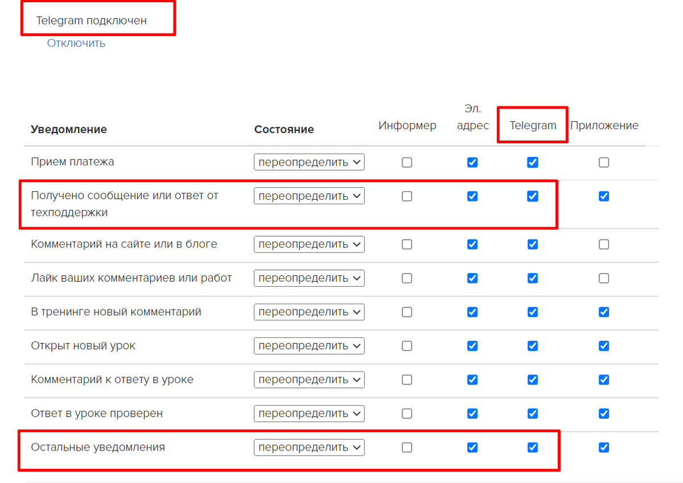This screenshot has width=683, height=483.
Task: Expand state dropdown for Комментарий на сайте
Action: [310, 244]
